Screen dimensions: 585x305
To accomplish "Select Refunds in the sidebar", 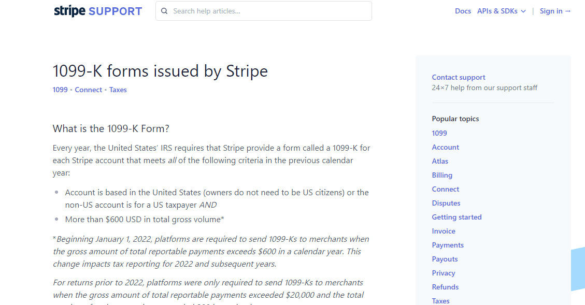I will (x=445, y=287).
